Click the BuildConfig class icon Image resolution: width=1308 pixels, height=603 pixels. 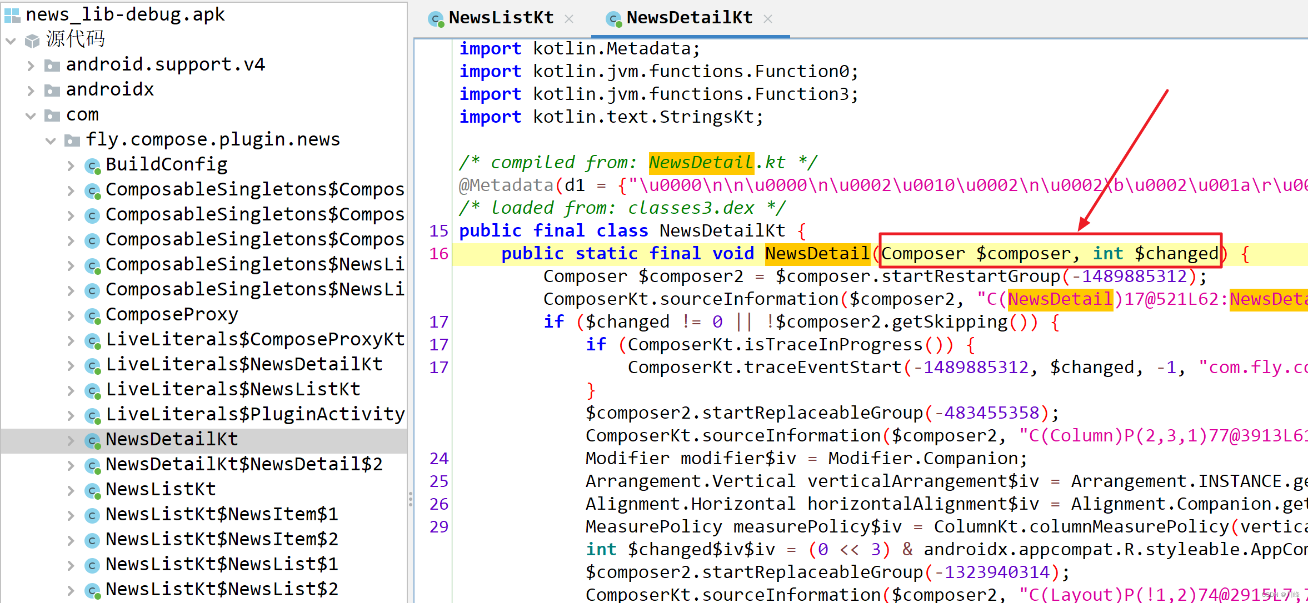pos(92,165)
